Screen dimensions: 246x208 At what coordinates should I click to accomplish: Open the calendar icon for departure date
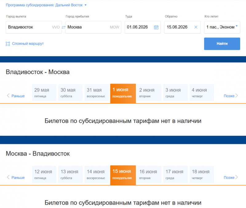pyautogui.click(x=156, y=27)
